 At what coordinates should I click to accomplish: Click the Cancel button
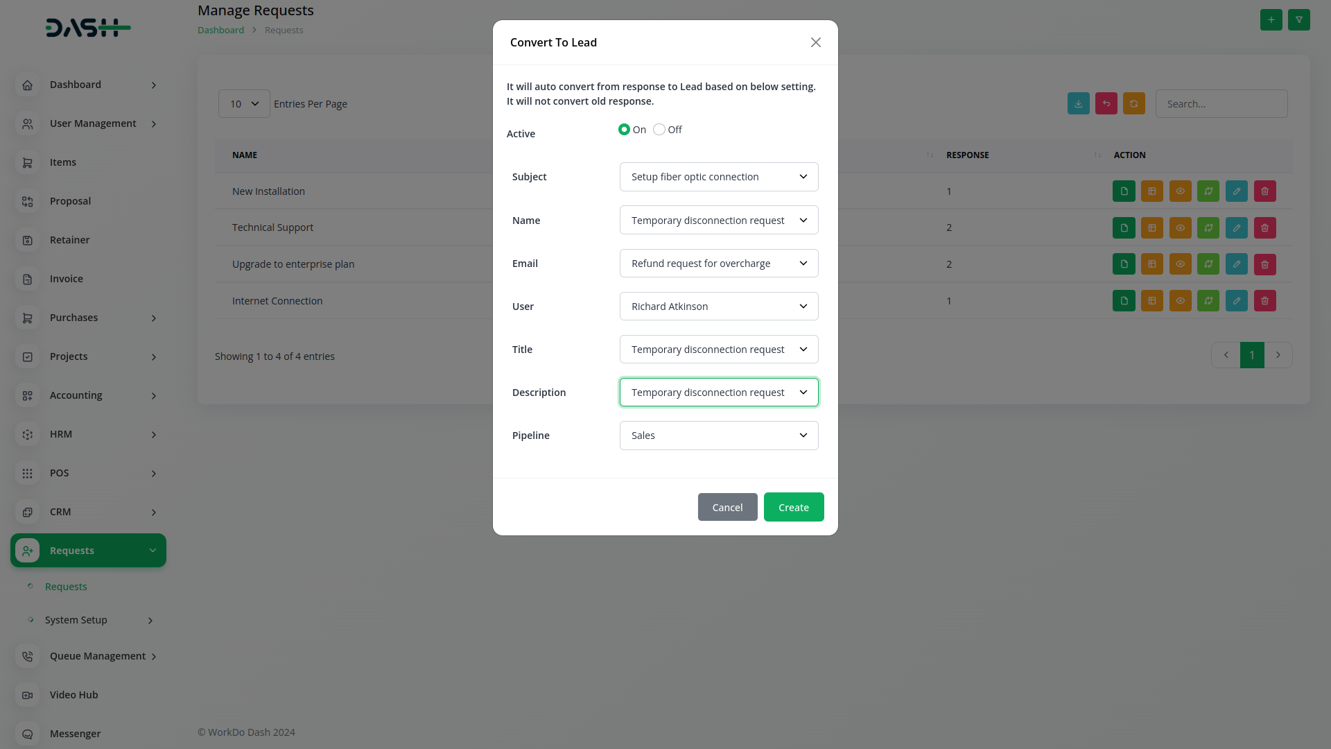[x=727, y=508]
